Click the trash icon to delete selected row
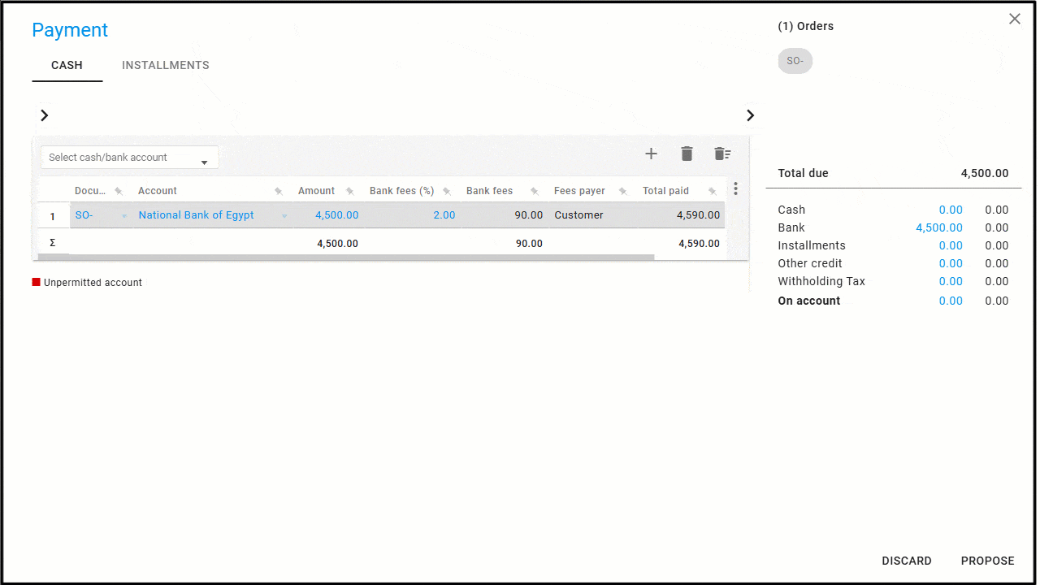The width and height of the screenshot is (1040, 585). [x=687, y=154]
